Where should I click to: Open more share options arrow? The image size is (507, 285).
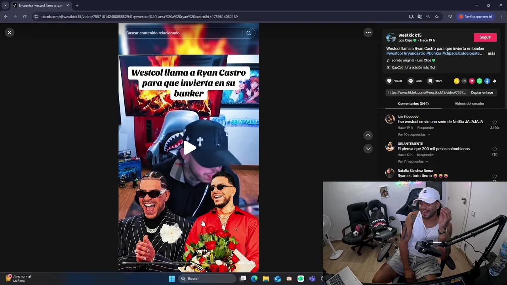[x=495, y=81]
